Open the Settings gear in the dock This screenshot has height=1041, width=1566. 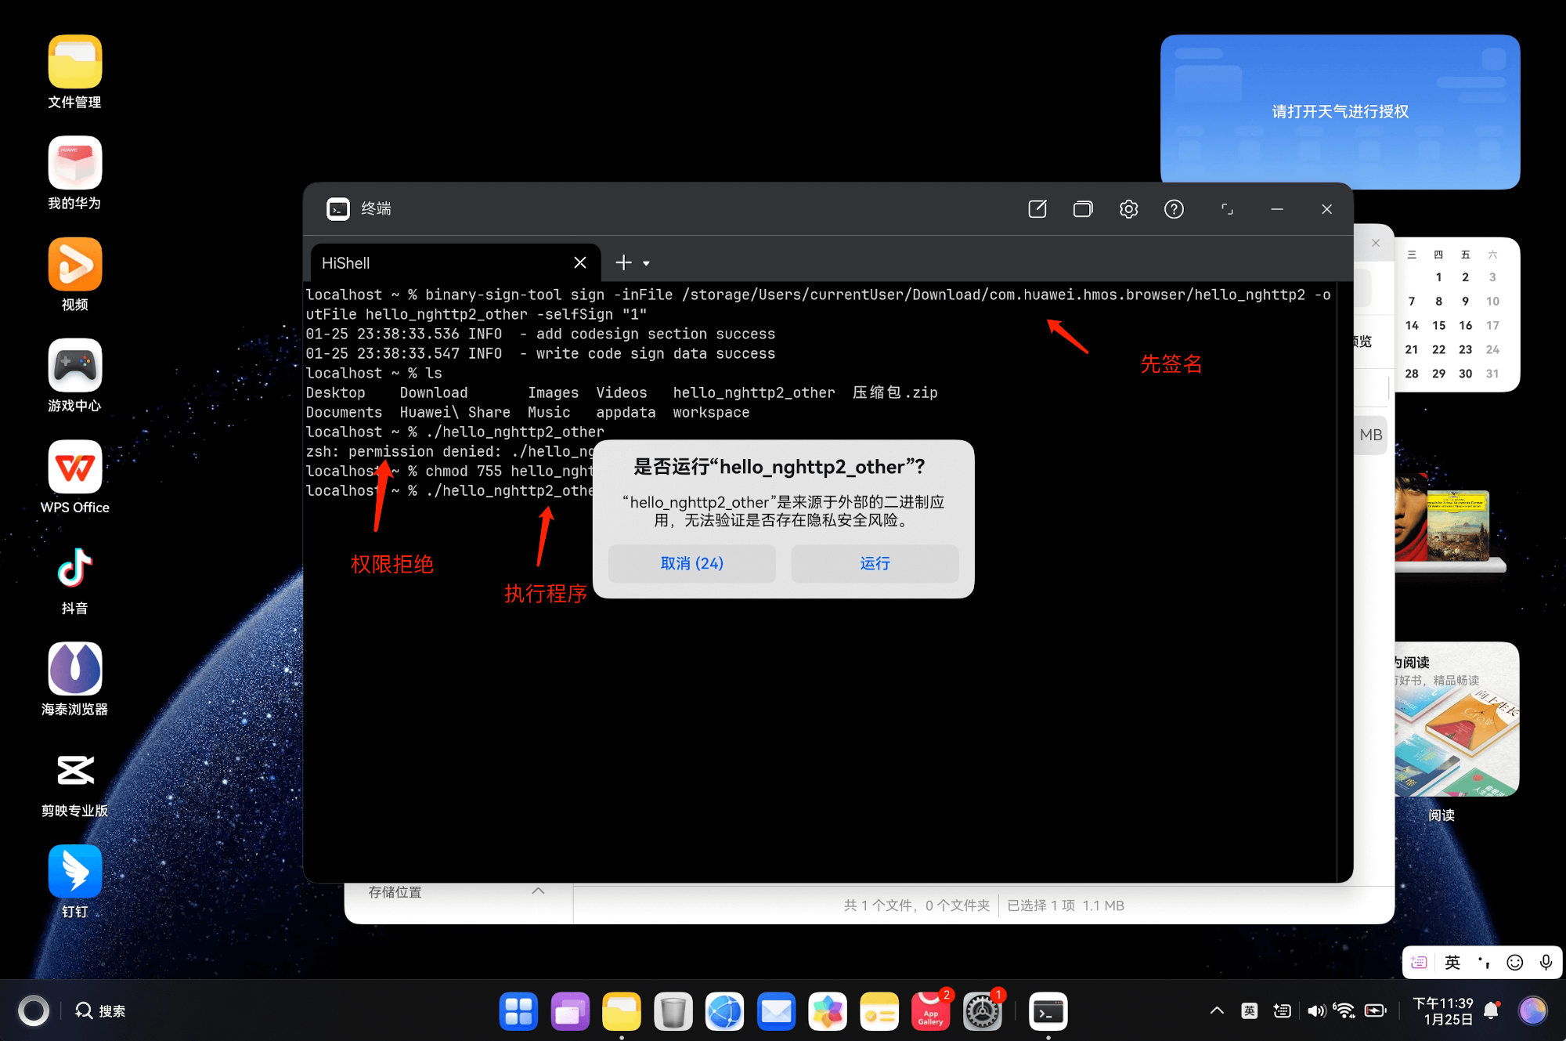click(x=982, y=1011)
